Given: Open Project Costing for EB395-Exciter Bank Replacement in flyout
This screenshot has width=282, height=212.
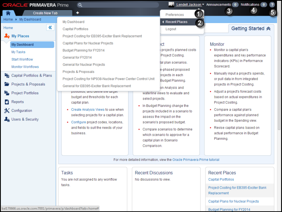Looking at the screenshot, I should (102, 36).
